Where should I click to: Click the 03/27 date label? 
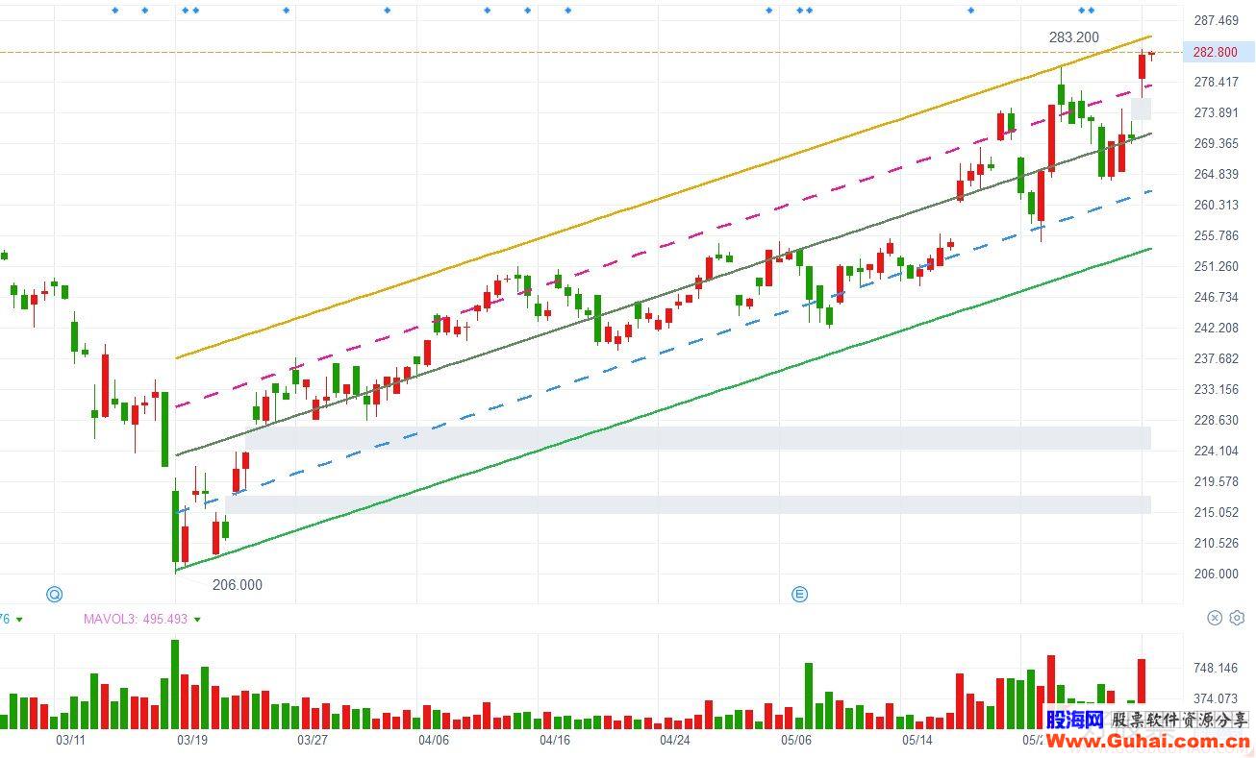313,740
